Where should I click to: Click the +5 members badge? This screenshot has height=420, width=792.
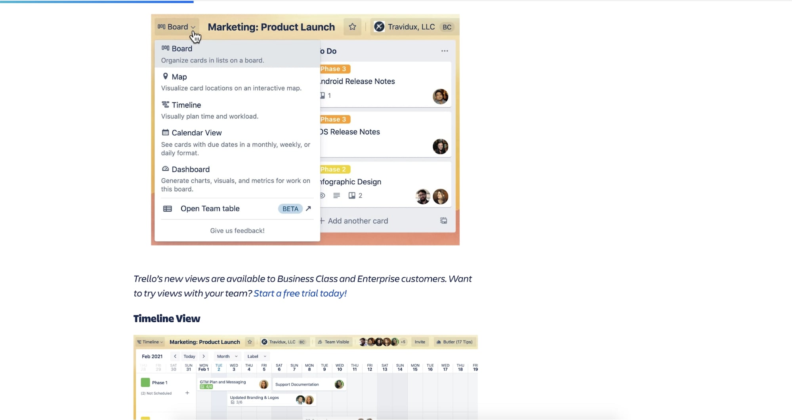(403, 342)
